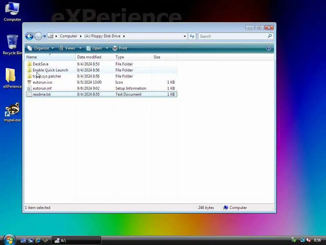Image resolution: width=326 pixels, height=245 pixels.
Task: Expand arrow before Computer breadcrumb
Action: click(x=56, y=36)
